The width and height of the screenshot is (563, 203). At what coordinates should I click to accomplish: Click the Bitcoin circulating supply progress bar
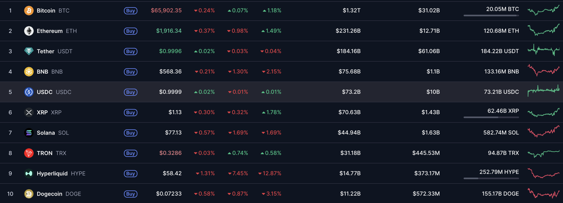point(491,15)
